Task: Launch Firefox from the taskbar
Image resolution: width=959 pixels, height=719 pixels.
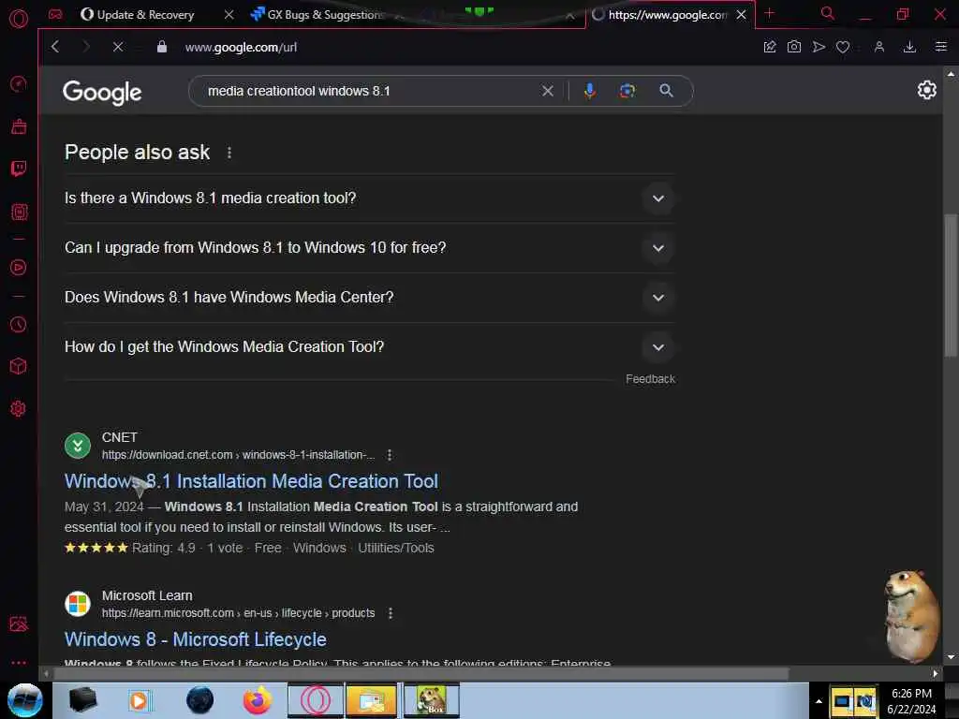Action: [x=257, y=700]
